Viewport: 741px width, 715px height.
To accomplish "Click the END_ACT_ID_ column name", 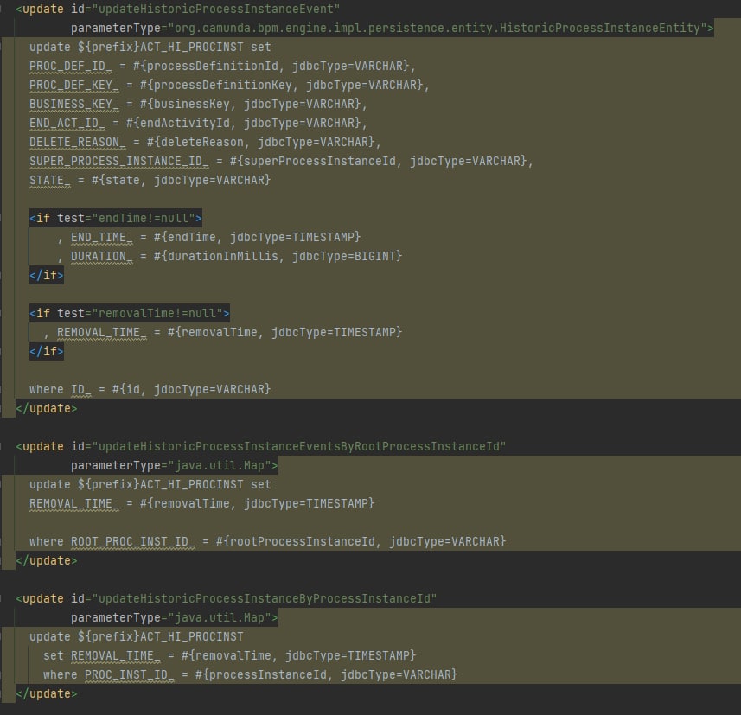I will tap(67, 123).
